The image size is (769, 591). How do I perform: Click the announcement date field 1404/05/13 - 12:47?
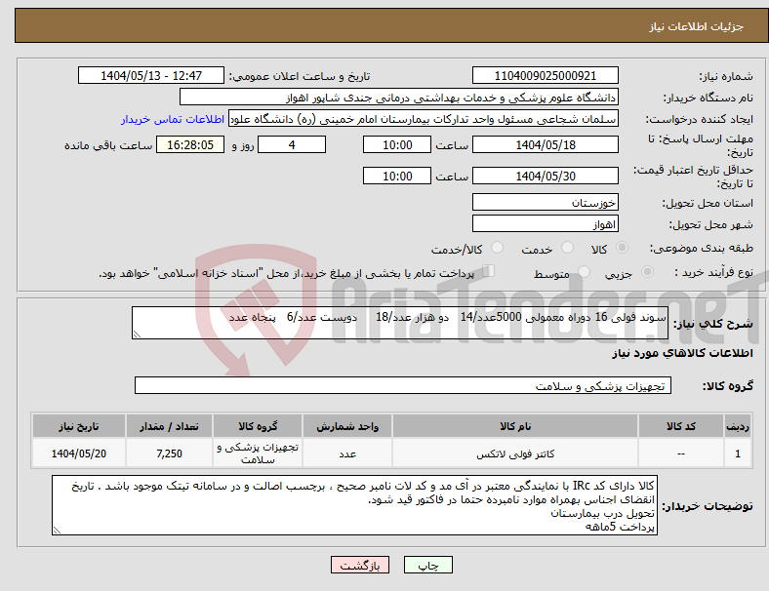[151, 76]
